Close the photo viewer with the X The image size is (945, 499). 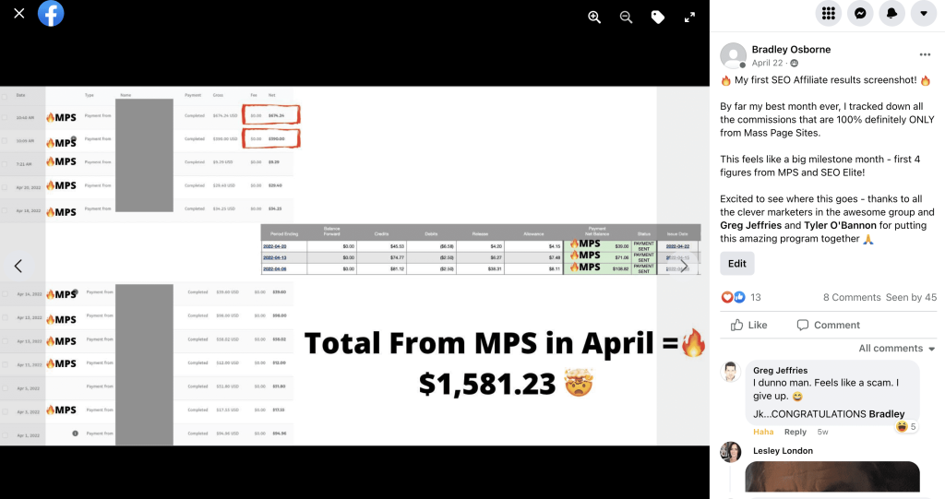click(x=19, y=13)
